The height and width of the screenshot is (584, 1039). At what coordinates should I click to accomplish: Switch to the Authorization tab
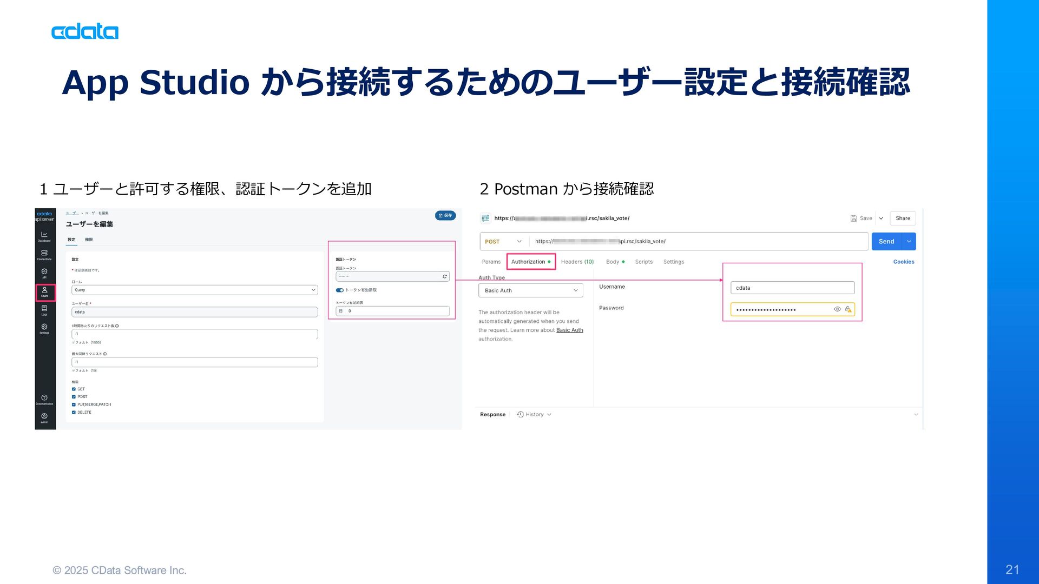528,262
